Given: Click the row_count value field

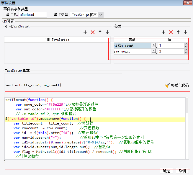Looking at the screenshot, I should tap(171, 51).
